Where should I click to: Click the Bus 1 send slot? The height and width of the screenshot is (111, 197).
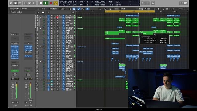16,43
